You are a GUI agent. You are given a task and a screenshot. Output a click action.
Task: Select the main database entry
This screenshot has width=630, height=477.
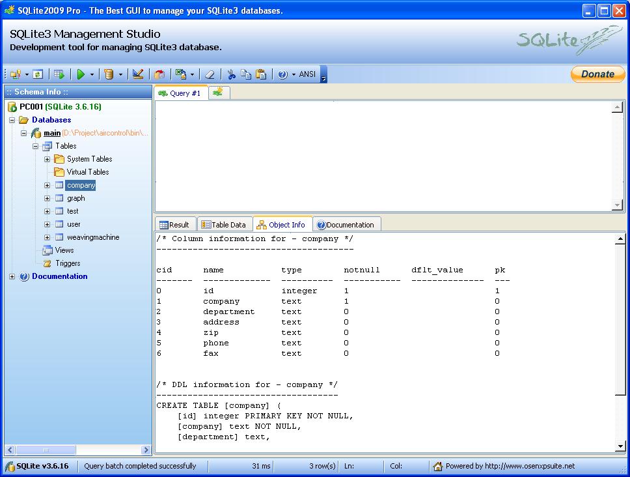(x=52, y=133)
